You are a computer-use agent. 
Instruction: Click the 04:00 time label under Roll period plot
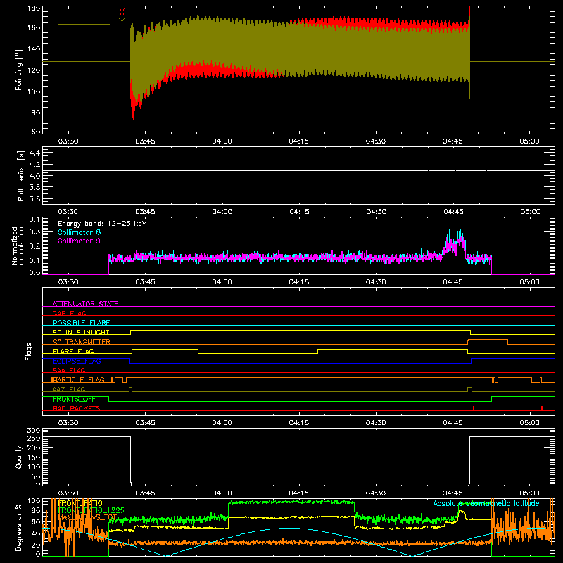click(222, 212)
